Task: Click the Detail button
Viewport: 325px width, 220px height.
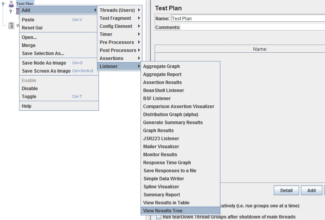Action: coord(286,191)
